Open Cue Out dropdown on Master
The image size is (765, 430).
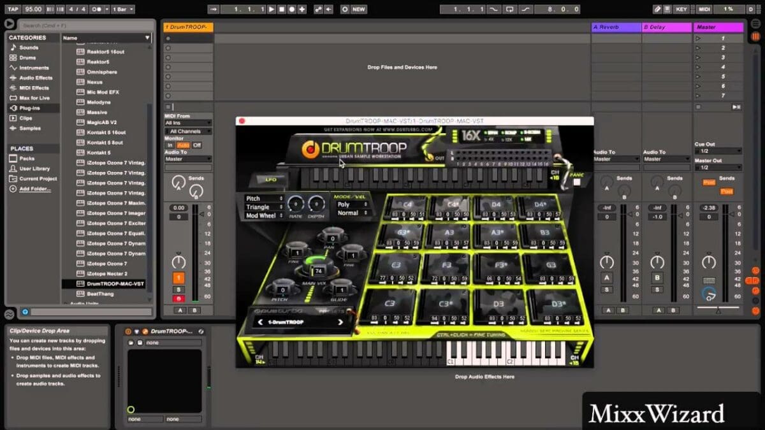(x=718, y=151)
